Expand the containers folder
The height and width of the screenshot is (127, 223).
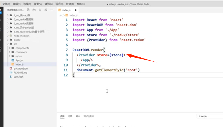10,52
